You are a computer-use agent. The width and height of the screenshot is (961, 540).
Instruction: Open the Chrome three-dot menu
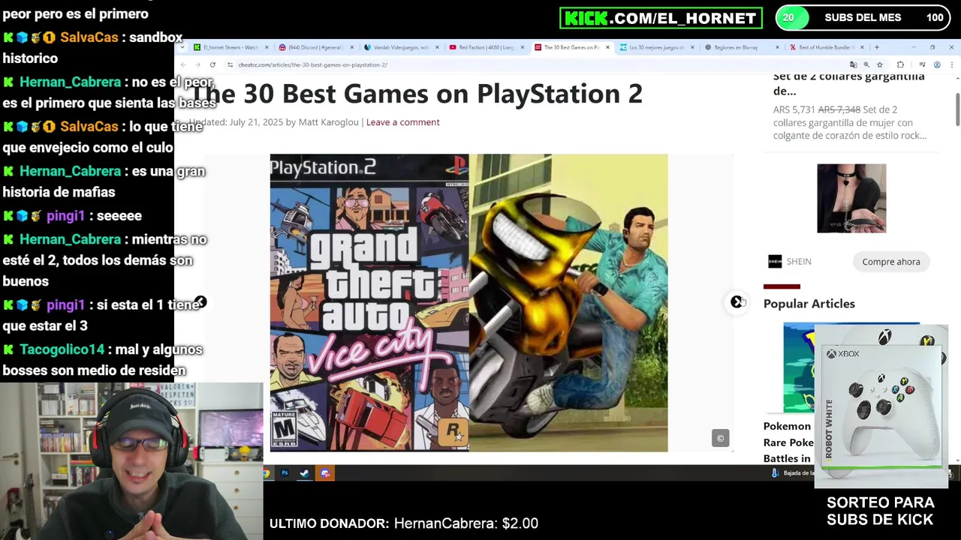(x=950, y=65)
